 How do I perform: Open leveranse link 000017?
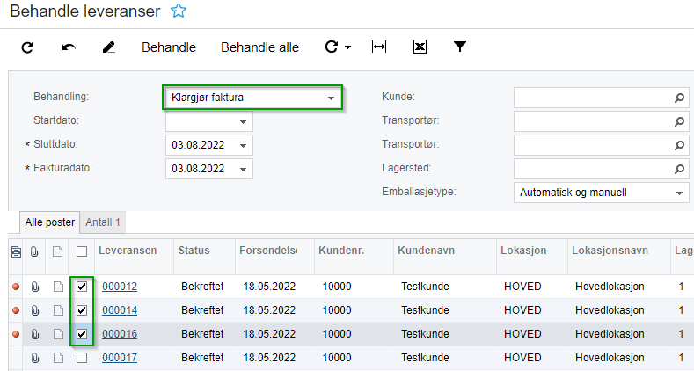click(120, 358)
